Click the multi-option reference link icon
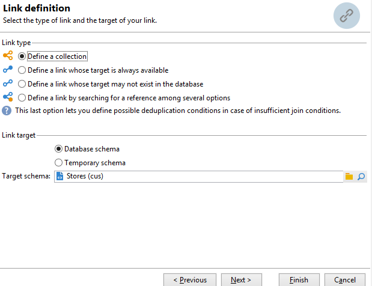 [8, 97]
